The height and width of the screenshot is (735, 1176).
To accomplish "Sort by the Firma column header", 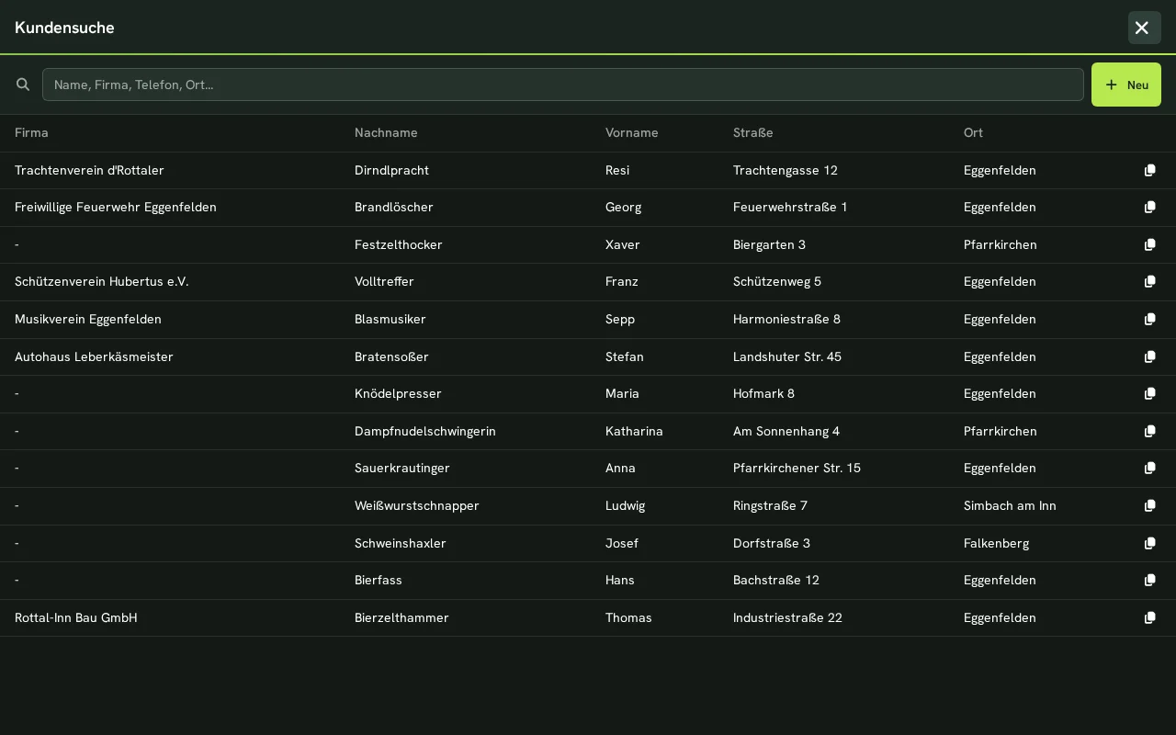I will [x=31, y=132].
